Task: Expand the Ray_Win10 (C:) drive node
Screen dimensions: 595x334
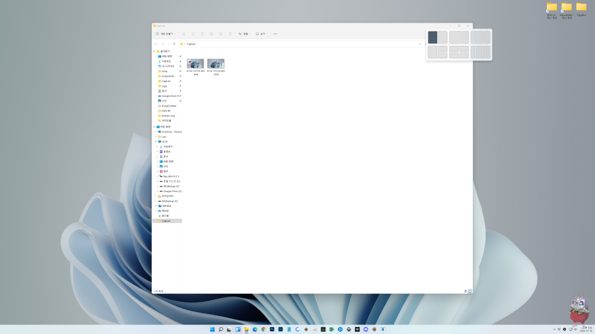Action: 158,177
